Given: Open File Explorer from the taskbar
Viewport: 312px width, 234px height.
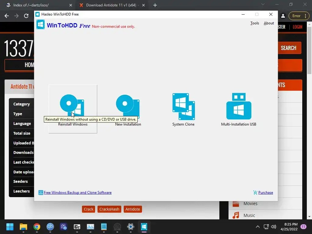Looking at the screenshot, I should coord(23,227).
